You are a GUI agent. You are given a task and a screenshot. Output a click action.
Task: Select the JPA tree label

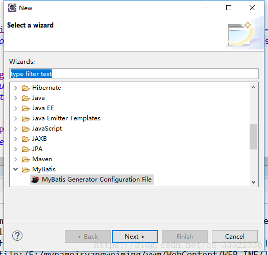click(37, 149)
